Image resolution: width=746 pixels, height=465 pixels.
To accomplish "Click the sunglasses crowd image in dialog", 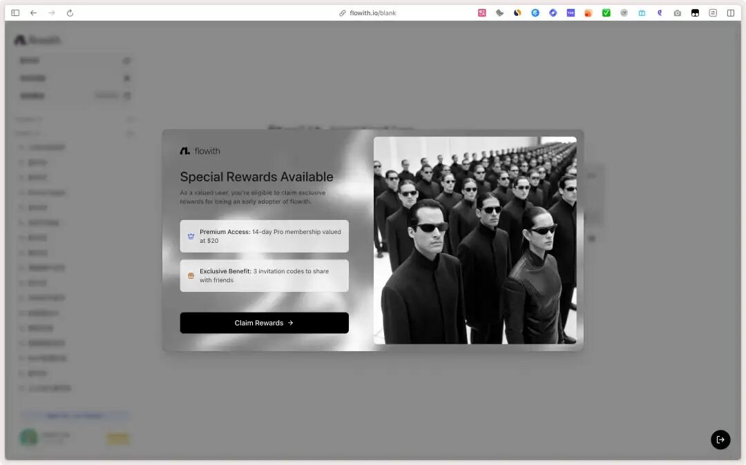I will 475,240.
